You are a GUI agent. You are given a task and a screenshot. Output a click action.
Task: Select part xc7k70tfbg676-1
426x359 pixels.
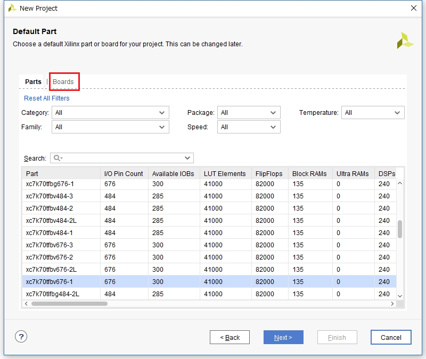pyautogui.click(x=209, y=184)
